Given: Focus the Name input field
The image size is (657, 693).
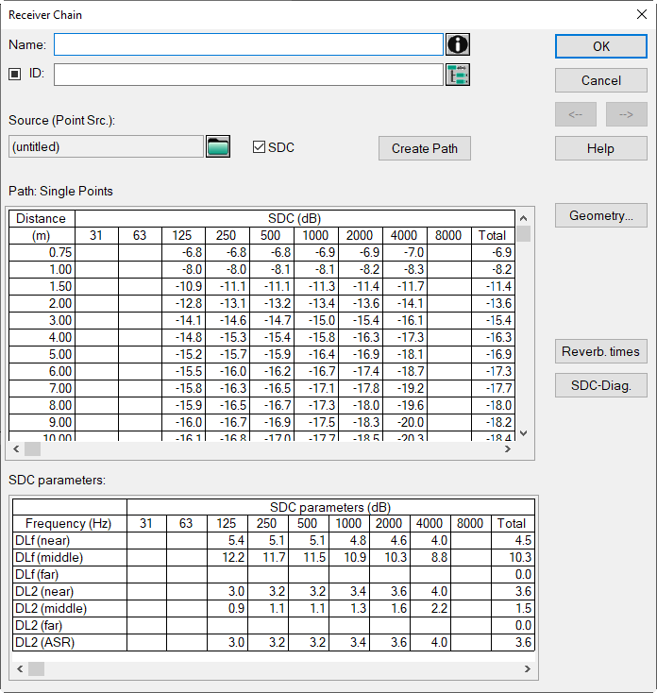Looking at the screenshot, I should pyautogui.click(x=249, y=44).
